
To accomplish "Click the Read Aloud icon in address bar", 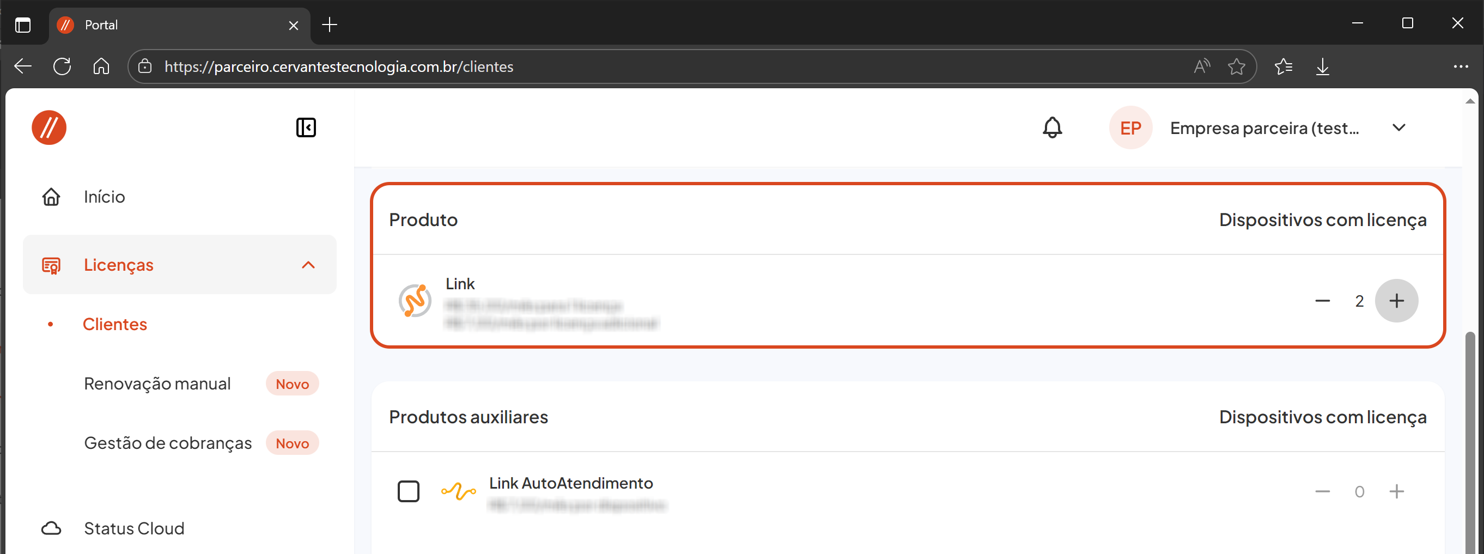I will pyautogui.click(x=1201, y=67).
